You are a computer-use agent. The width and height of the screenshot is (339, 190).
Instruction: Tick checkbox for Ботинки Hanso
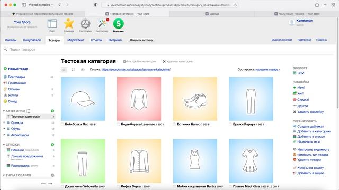coord(174,125)
